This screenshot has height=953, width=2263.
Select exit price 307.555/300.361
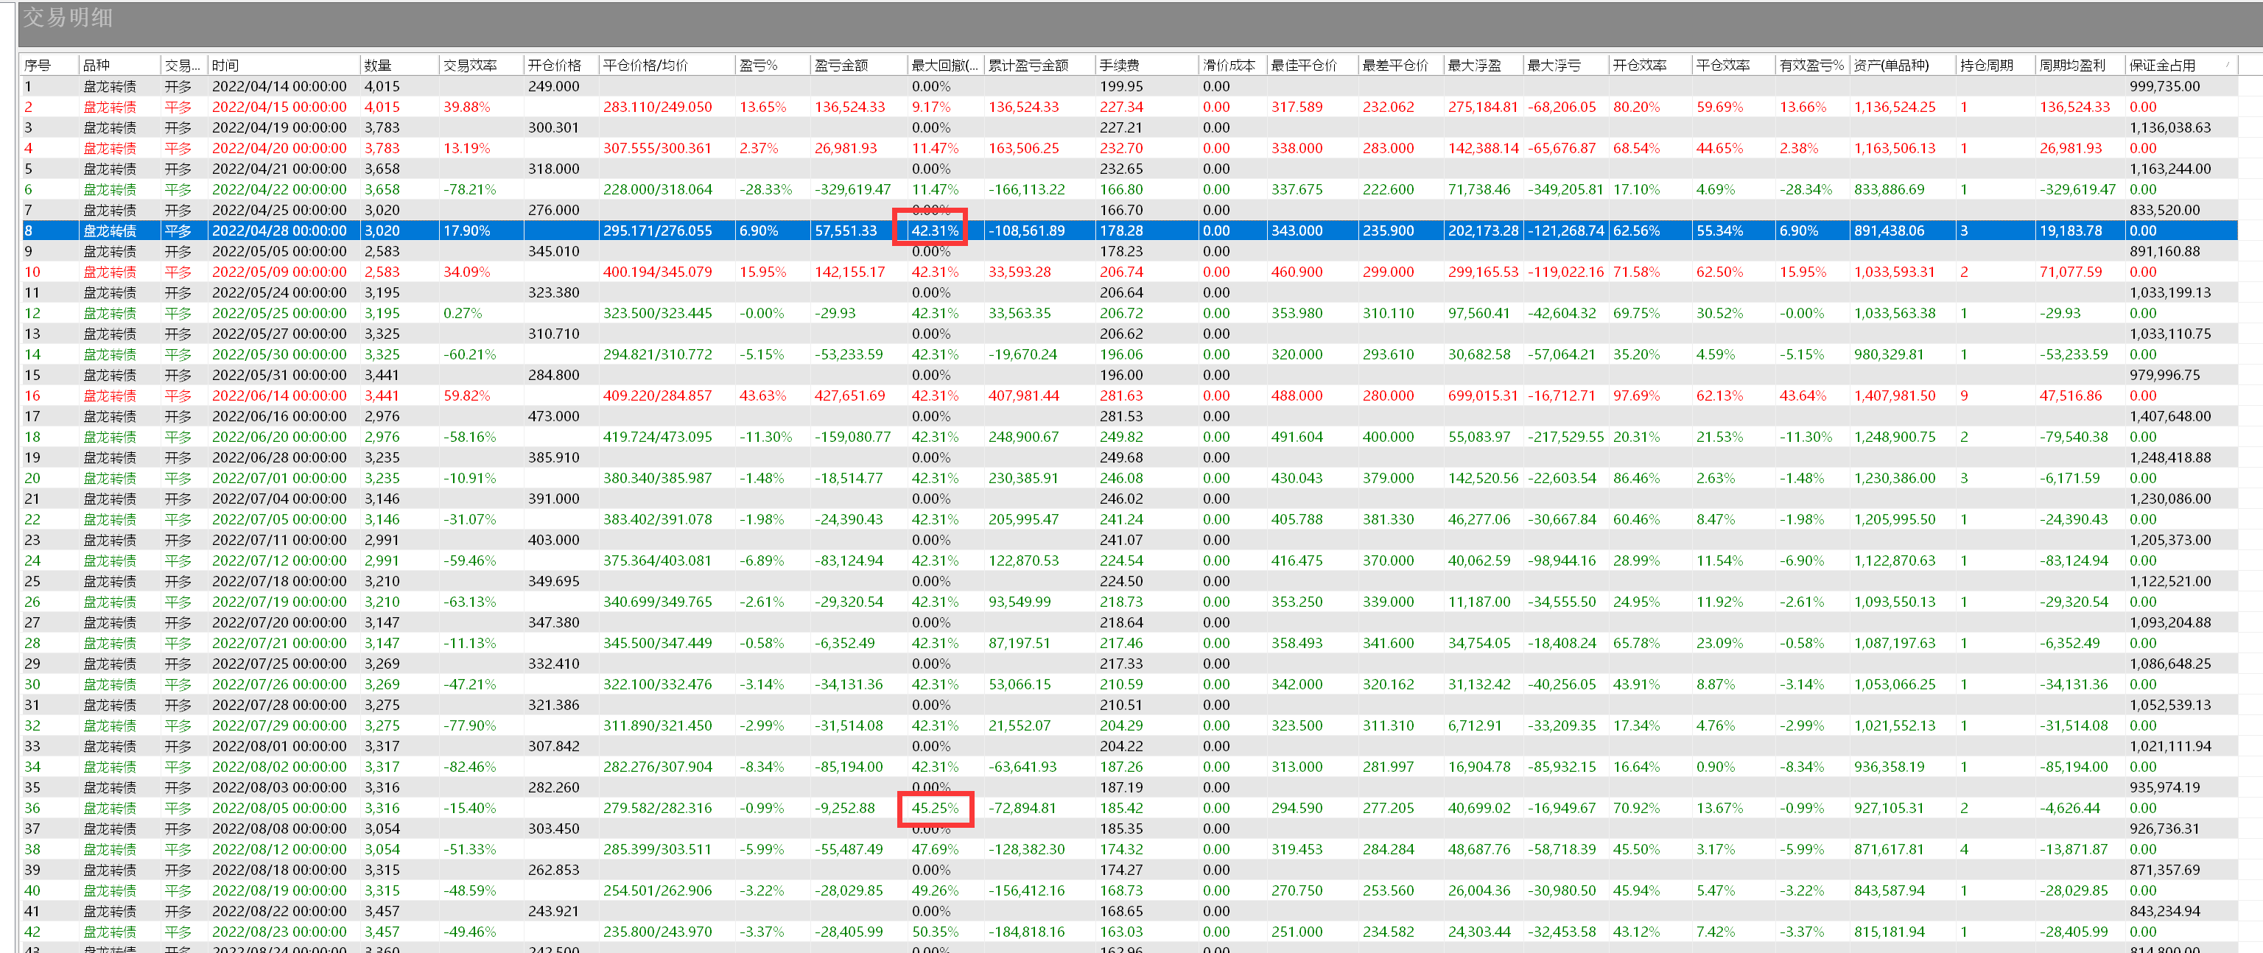[x=657, y=149]
